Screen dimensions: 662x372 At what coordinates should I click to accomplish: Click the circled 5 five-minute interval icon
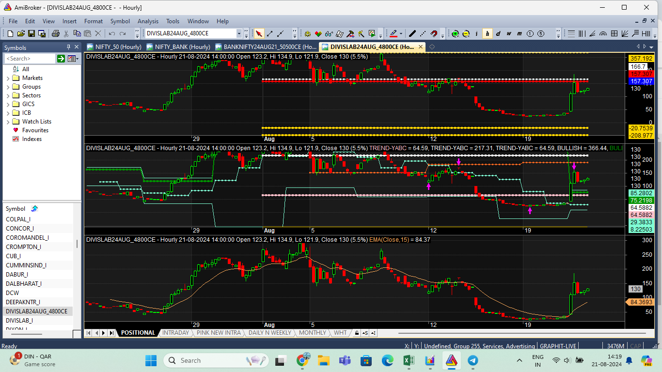(540, 33)
